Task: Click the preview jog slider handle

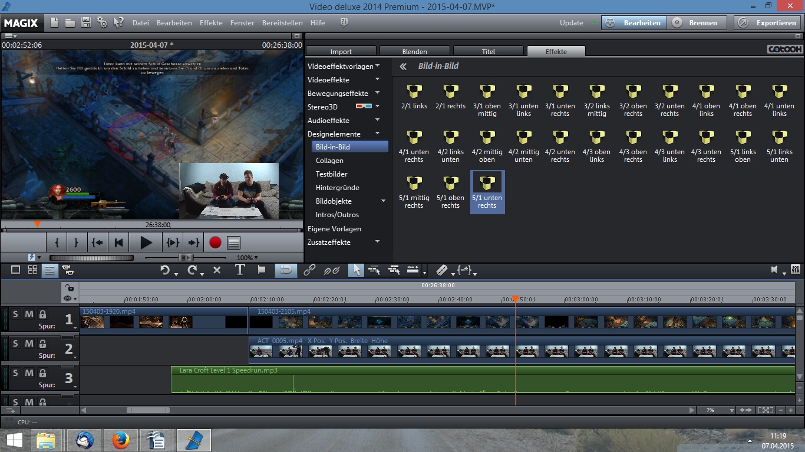Action: coord(186,258)
